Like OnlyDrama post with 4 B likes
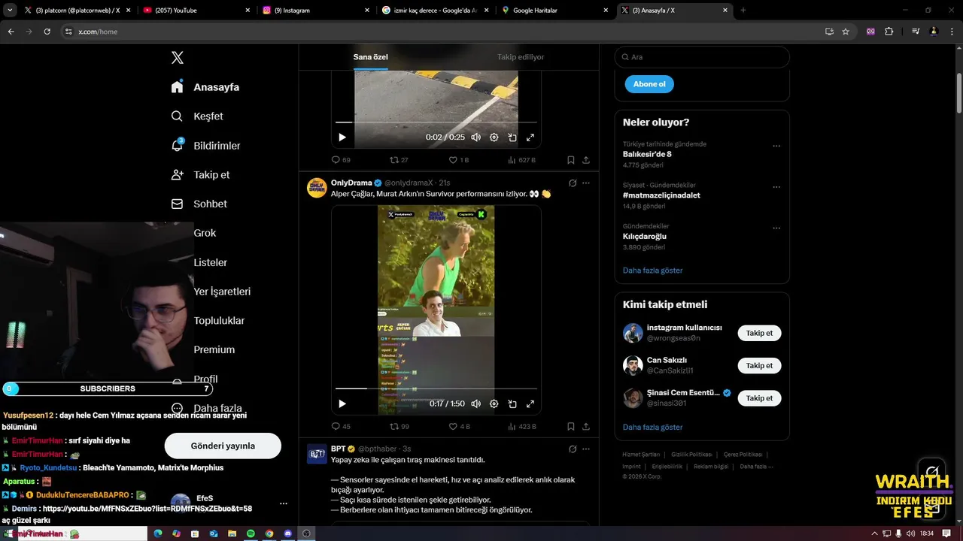This screenshot has height=541, width=963. (x=459, y=426)
